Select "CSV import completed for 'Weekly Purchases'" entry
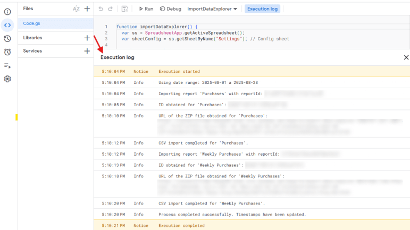Screen dimensions: 410x230 (252, 203)
